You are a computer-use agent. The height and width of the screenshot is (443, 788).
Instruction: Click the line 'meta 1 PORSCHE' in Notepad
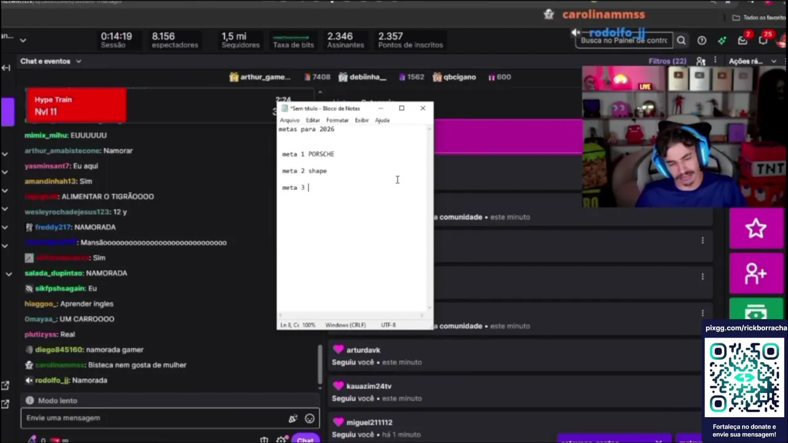(x=308, y=154)
